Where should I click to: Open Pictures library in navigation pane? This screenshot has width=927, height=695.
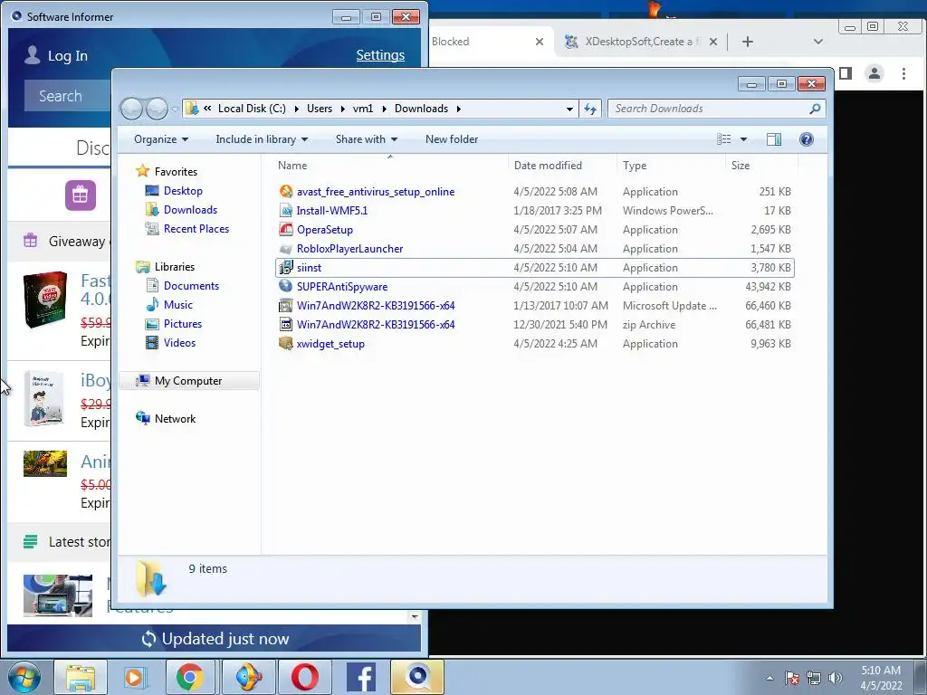[183, 324]
